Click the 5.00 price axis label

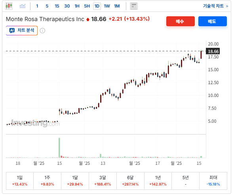pos(212,121)
